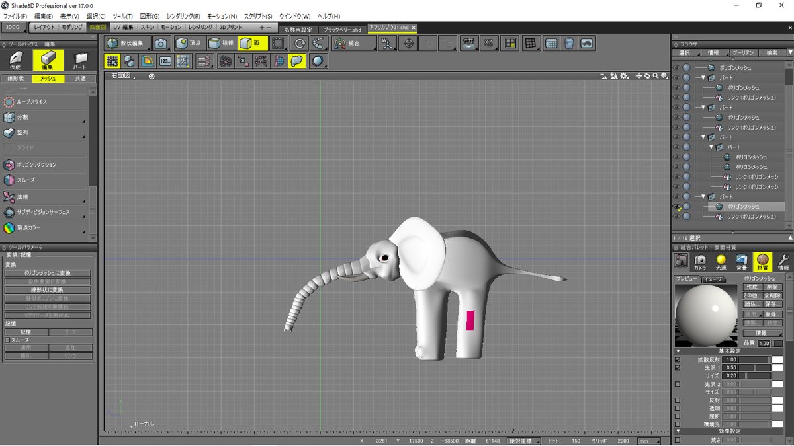Enable the 反射 checkbox
The width and height of the screenshot is (794, 446).
pyautogui.click(x=678, y=400)
